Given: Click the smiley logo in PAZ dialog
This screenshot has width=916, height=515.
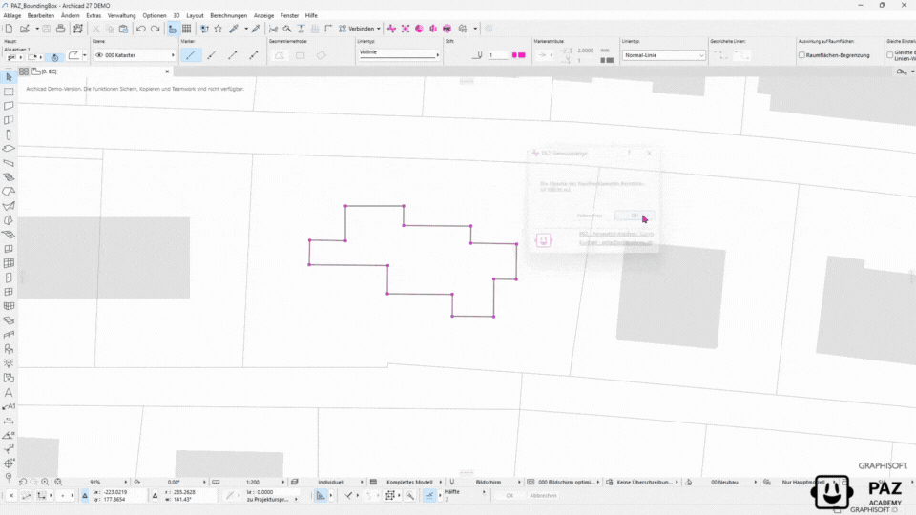Looking at the screenshot, I should click(543, 240).
